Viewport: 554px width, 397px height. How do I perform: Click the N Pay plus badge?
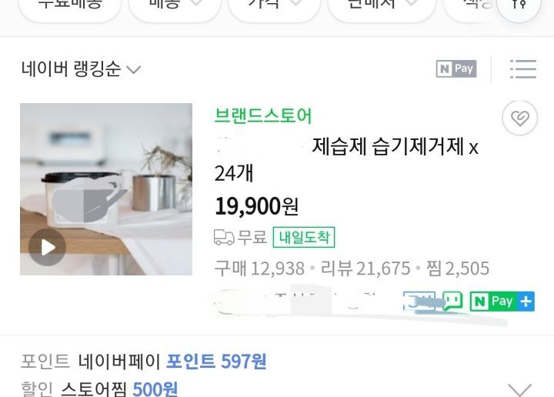502,302
